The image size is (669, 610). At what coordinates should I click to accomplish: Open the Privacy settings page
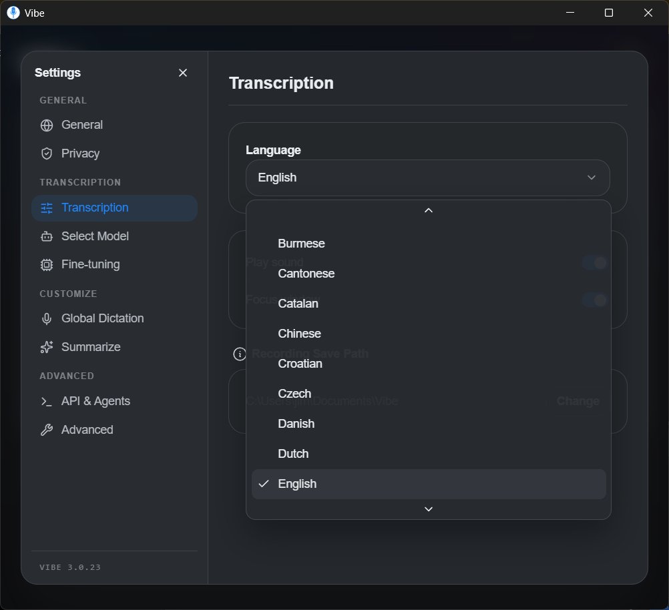[114, 154]
